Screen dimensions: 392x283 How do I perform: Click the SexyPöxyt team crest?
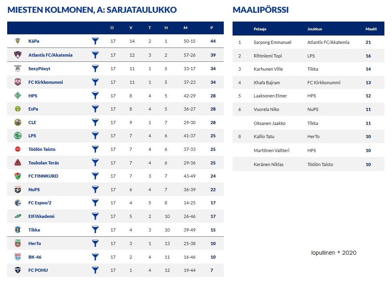18,68
